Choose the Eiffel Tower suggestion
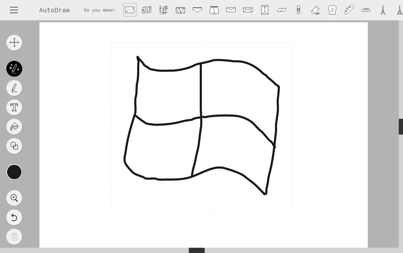403x253 pixels. click(383, 10)
